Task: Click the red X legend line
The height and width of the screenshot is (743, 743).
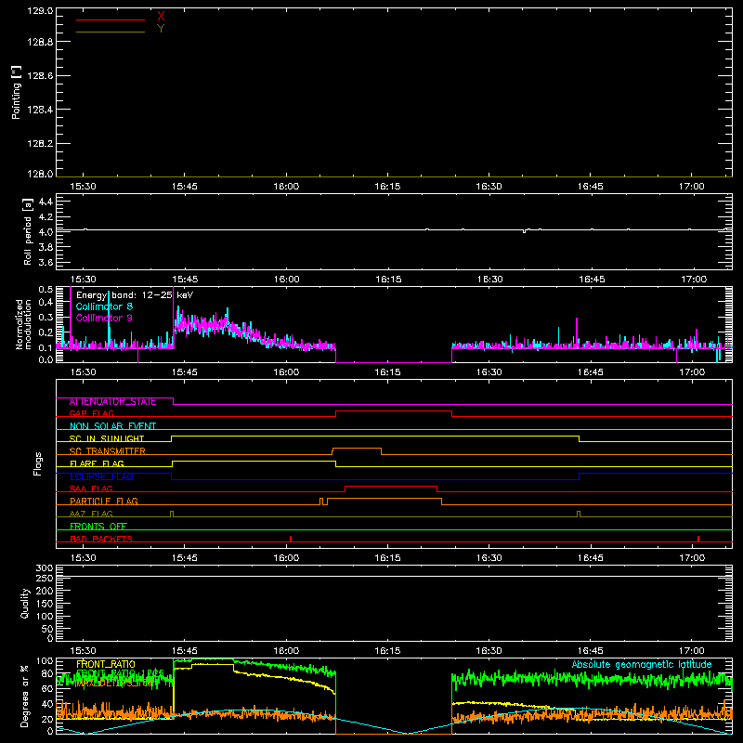Action: (111, 20)
